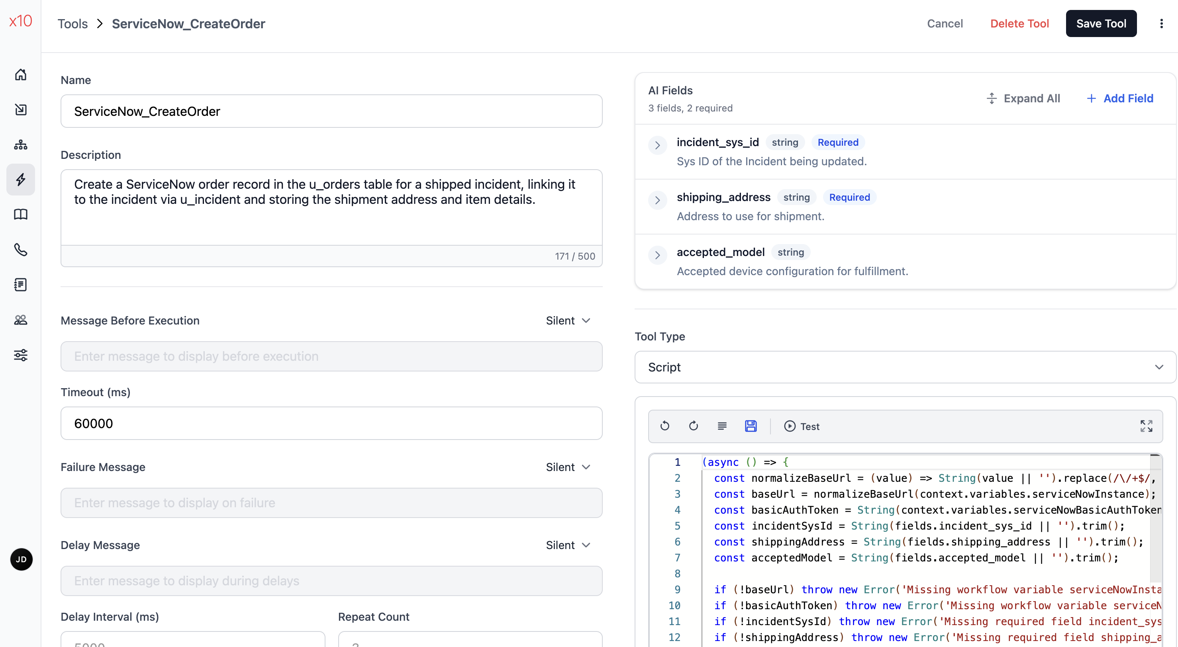
Task: Click Save Tool button
Action: 1101,24
